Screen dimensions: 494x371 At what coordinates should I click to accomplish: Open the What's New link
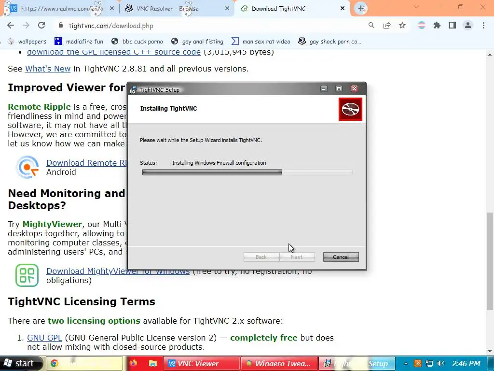coord(48,69)
